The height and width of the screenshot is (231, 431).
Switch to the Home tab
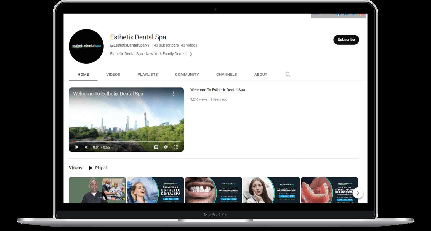tap(83, 74)
